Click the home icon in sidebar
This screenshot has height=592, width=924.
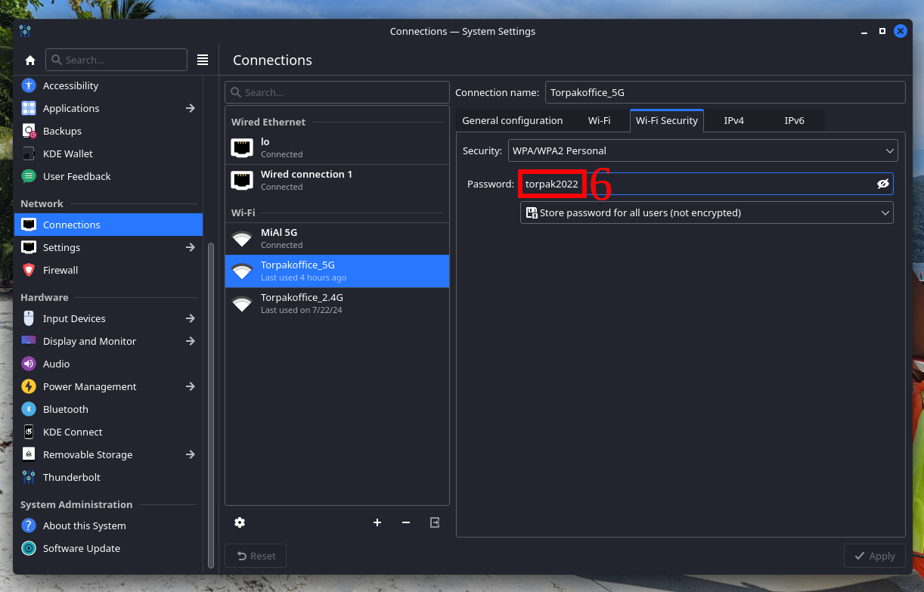pos(30,60)
